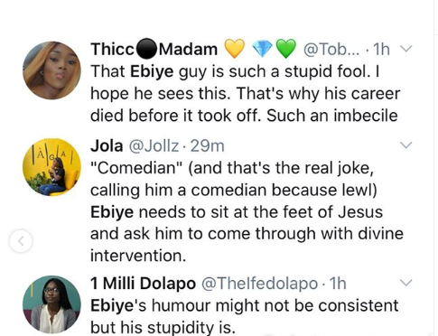Open the @TheIfedolapo handle

click(259, 284)
